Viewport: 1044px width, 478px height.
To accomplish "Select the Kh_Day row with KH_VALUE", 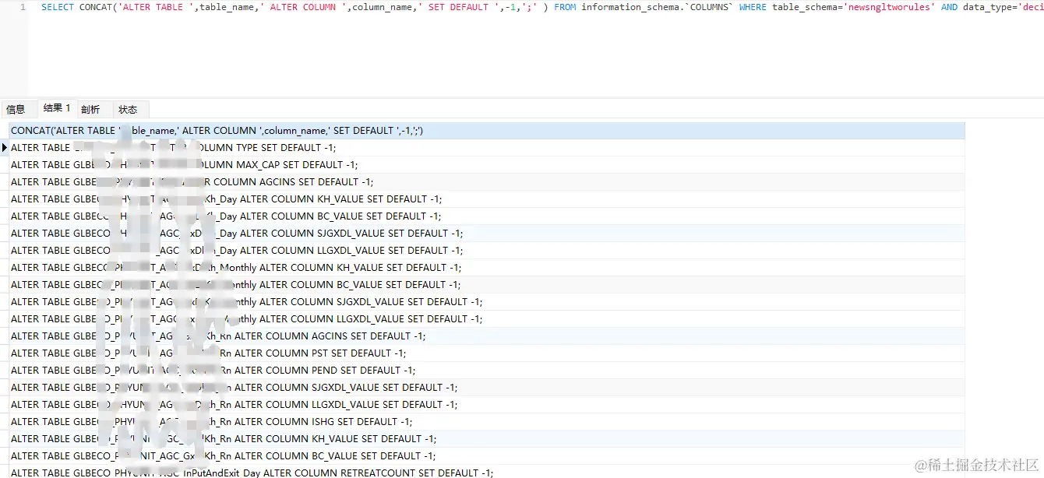I will click(487, 199).
